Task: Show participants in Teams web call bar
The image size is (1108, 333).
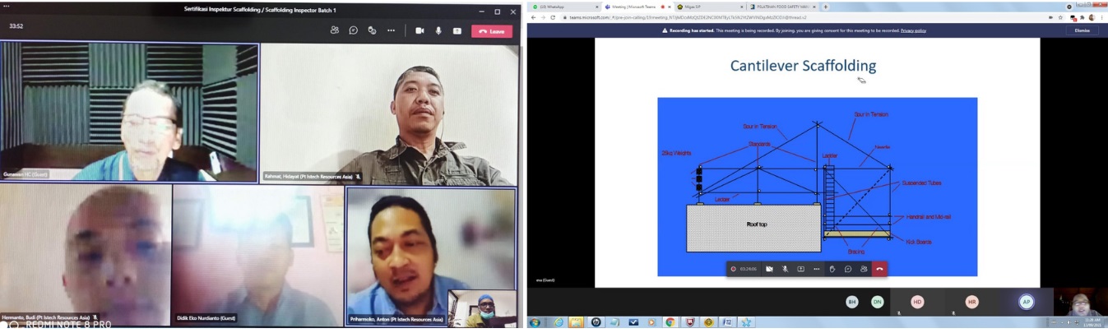Action: (x=864, y=269)
